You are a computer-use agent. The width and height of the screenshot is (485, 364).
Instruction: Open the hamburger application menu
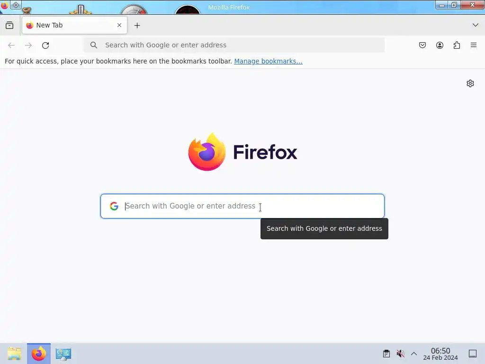(x=474, y=45)
